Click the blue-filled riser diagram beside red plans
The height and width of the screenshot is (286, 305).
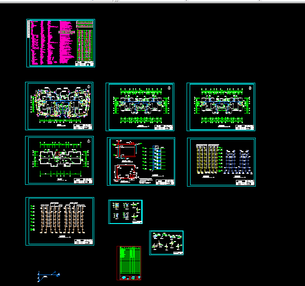pyautogui.click(x=157, y=158)
